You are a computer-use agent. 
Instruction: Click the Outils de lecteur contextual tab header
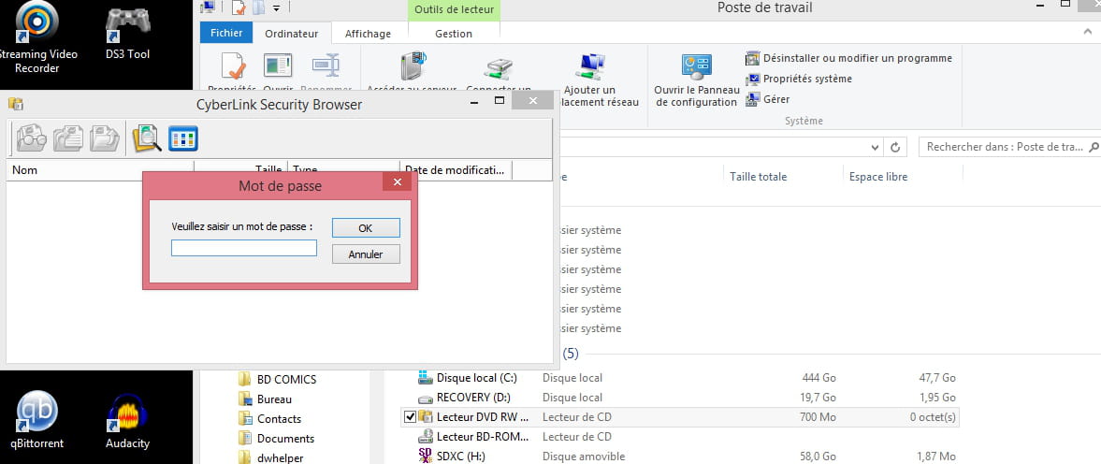tap(454, 10)
